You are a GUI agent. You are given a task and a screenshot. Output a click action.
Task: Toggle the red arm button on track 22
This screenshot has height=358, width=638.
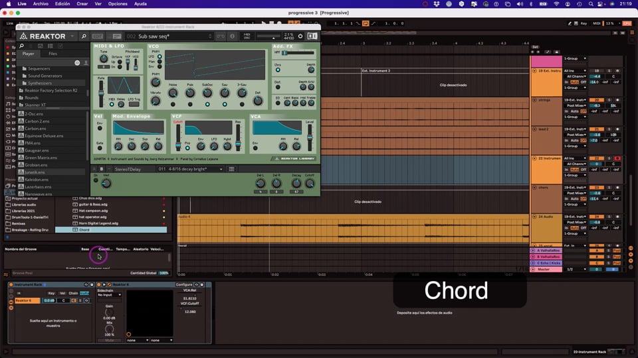617,158
